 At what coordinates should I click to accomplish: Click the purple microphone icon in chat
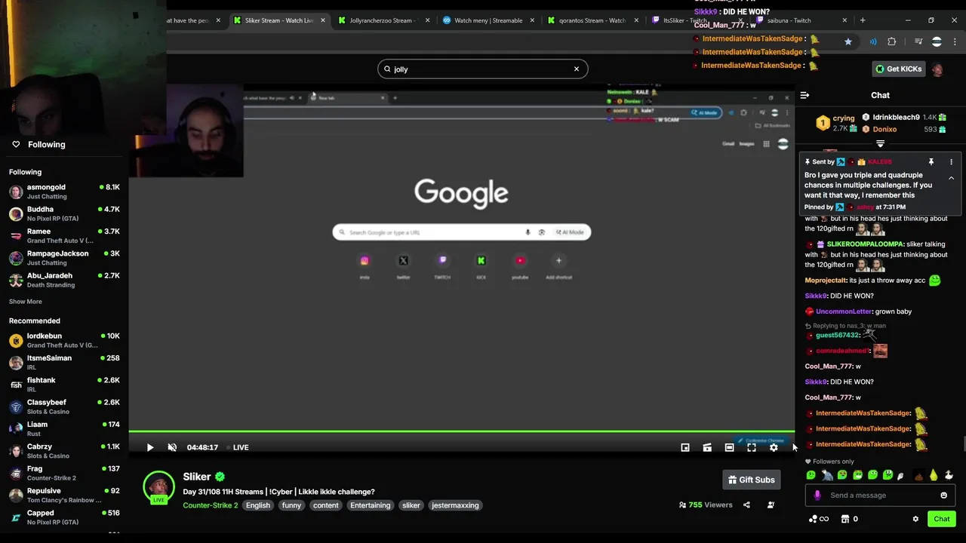[x=817, y=495]
